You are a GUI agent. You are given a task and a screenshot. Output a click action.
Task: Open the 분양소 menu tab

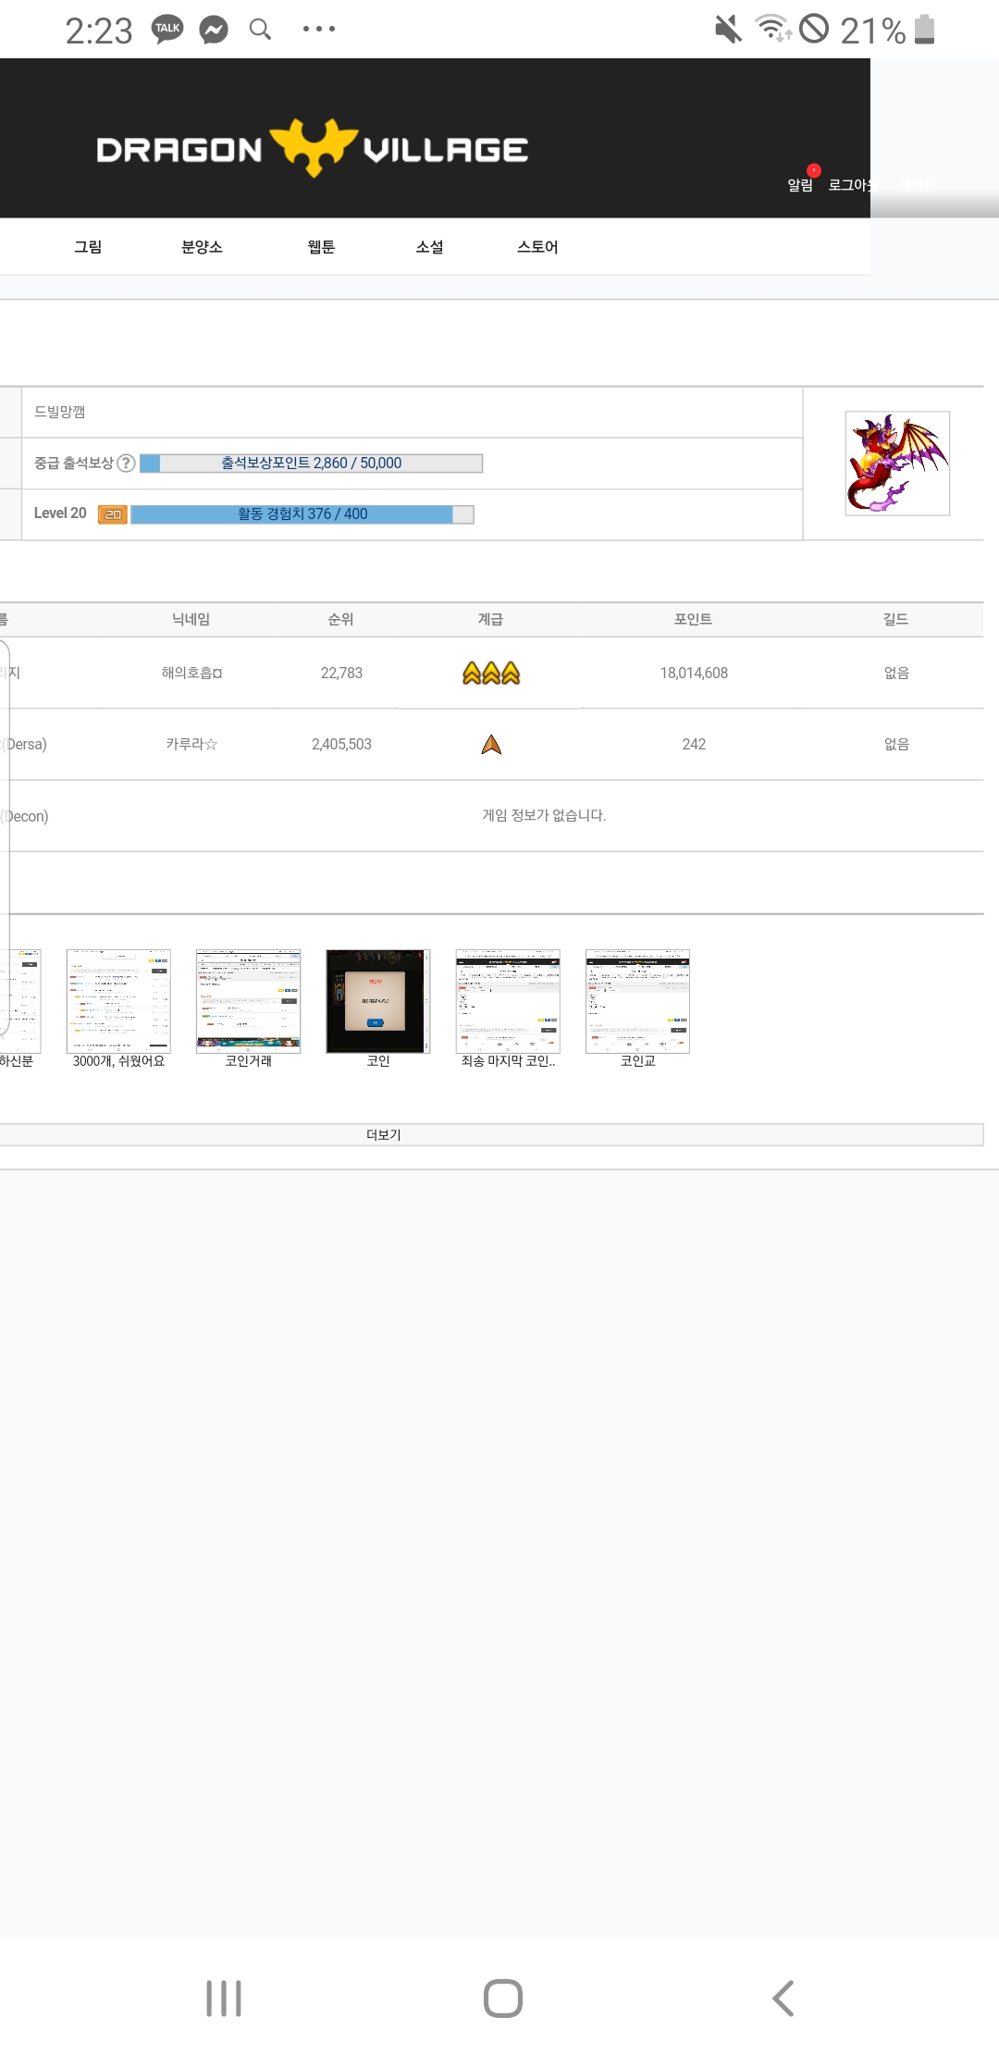pyautogui.click(x=202, y=247)
